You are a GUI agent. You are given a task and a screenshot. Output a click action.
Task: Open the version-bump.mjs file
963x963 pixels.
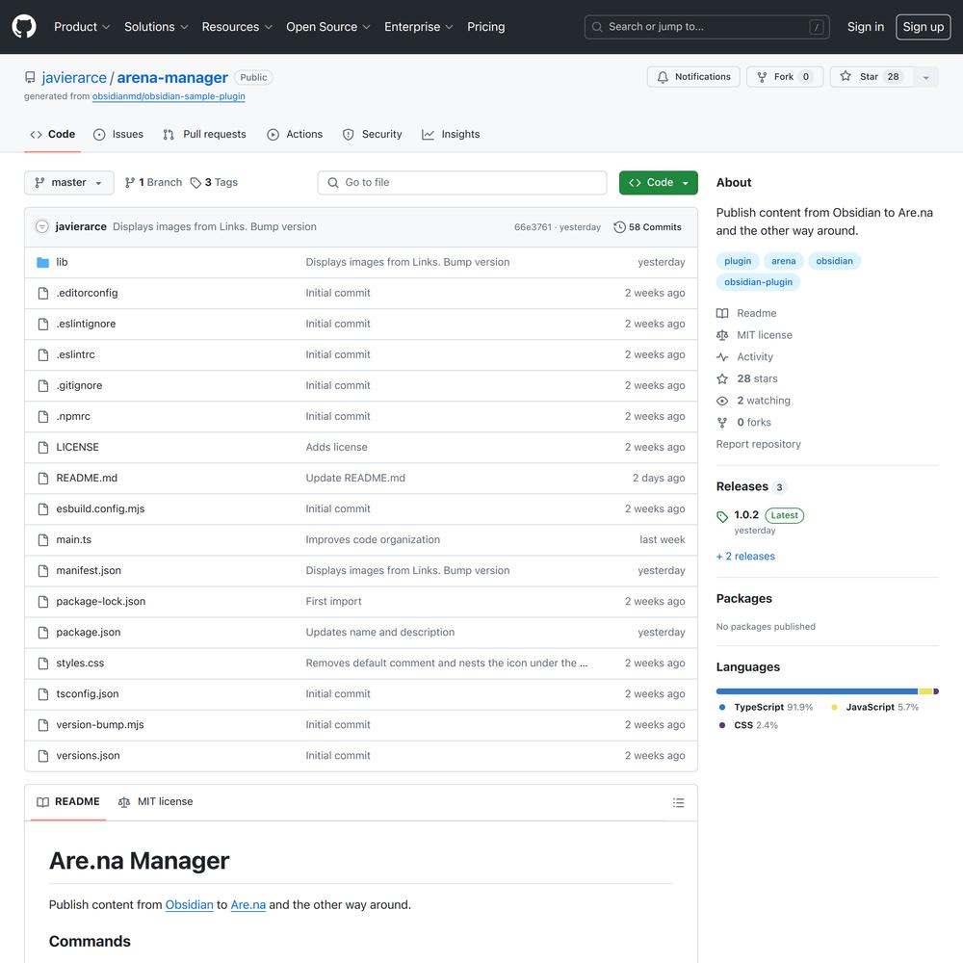pos(100,725)
